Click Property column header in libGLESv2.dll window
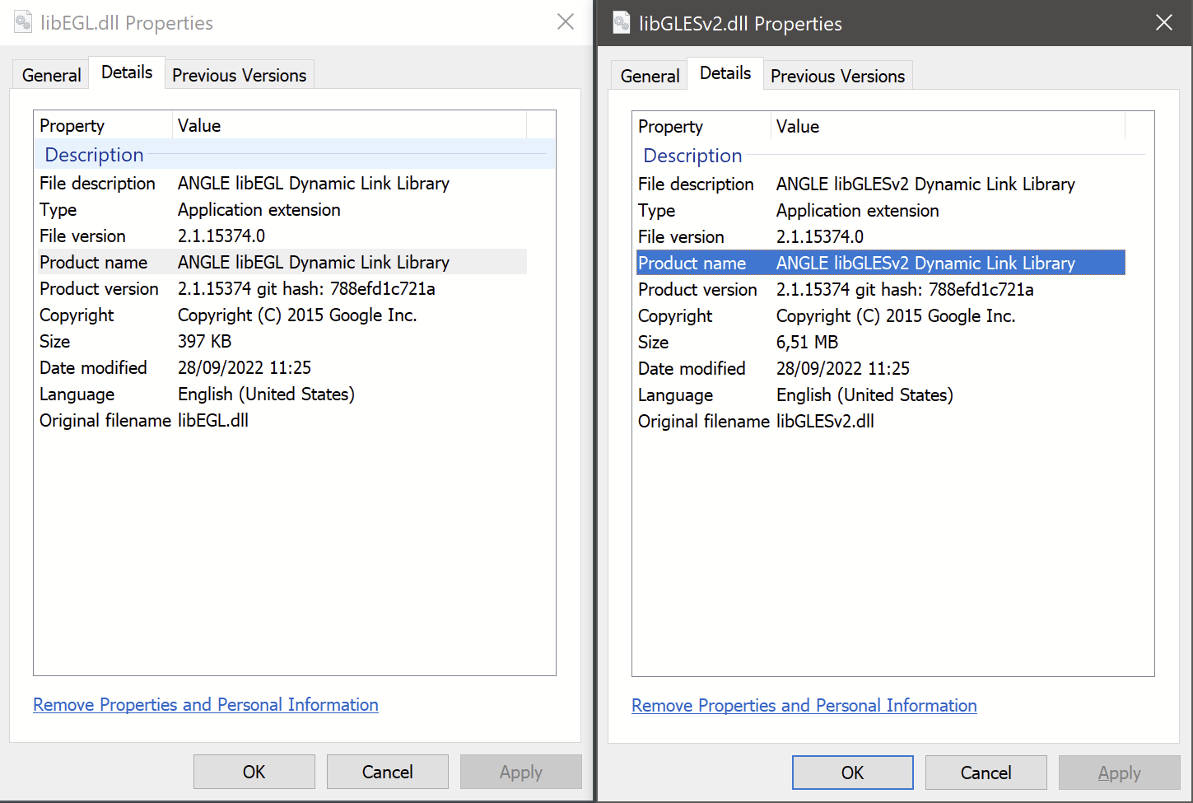The height and width of the screenshot is (803, 1193). [702, 126]
